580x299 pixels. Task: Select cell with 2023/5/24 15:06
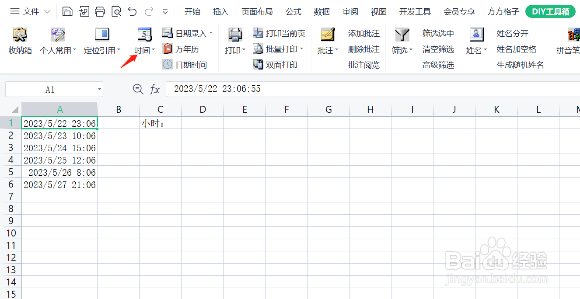[59, 148]
